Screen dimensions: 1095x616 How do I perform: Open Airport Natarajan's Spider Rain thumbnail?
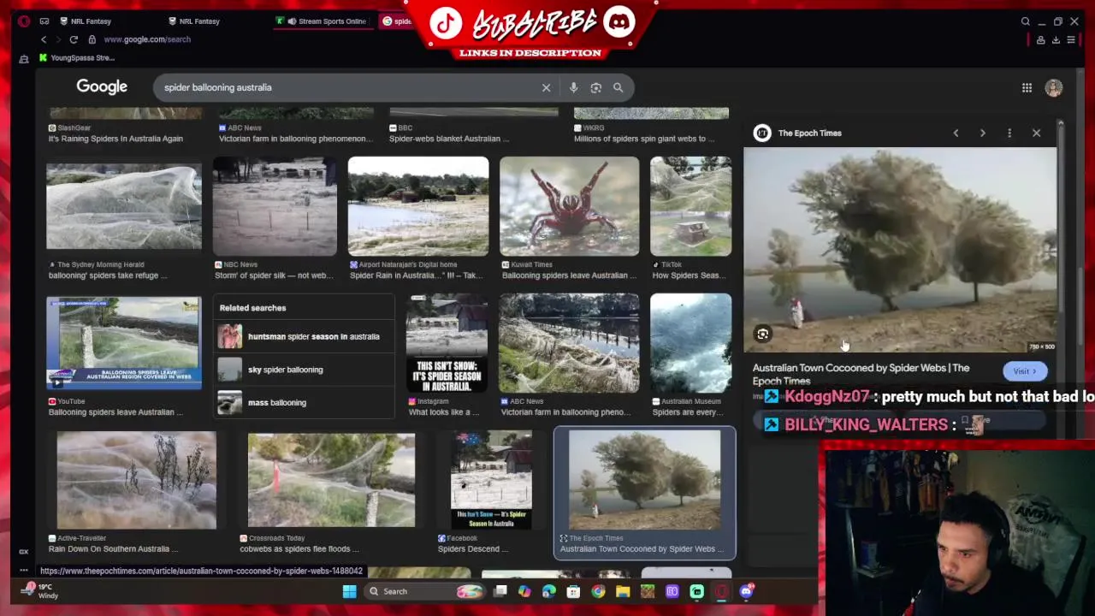click(418, 206)
